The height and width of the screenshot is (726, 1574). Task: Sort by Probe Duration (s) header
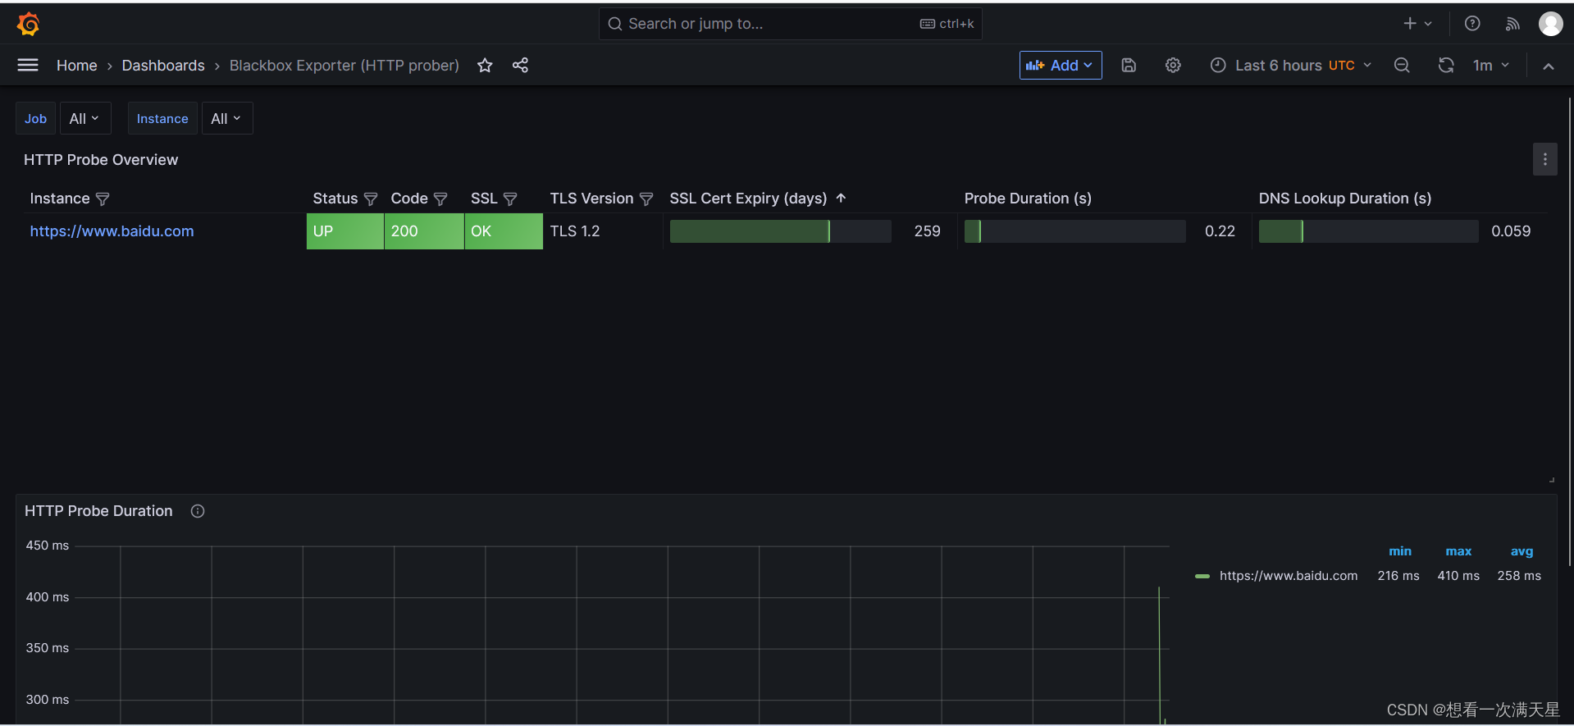[1028, 199]
